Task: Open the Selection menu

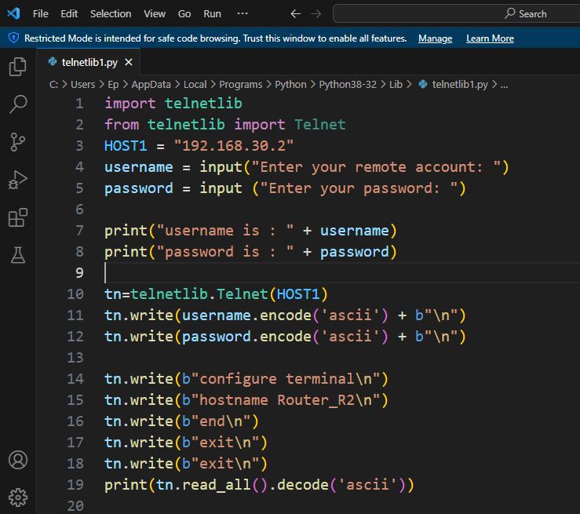Action: click(111, 13)
